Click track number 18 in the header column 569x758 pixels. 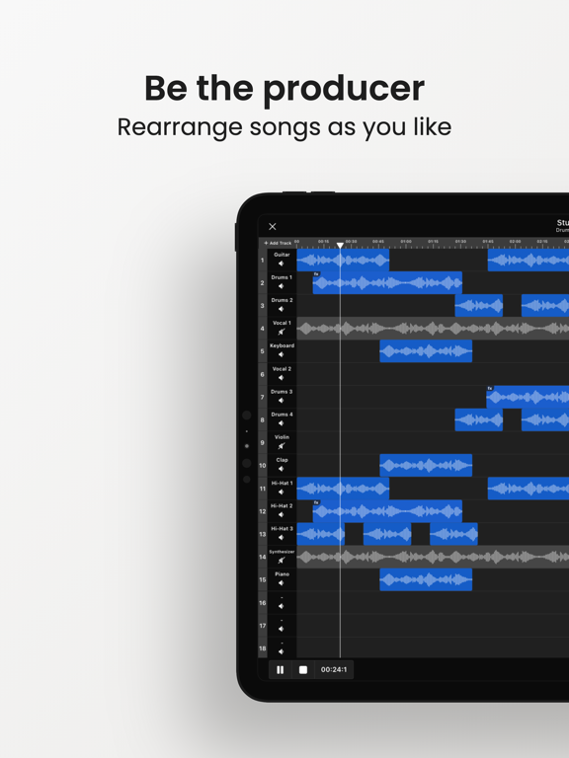pyautogui.click(x=262, y=648)
